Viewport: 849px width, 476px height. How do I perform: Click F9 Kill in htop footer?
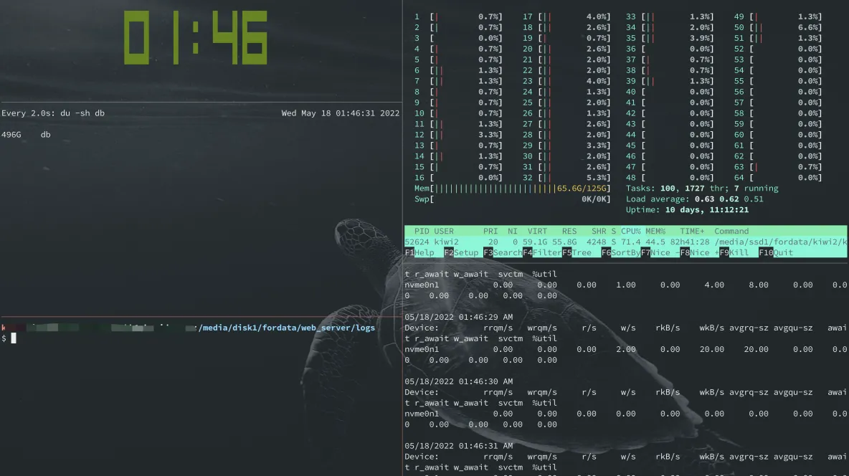point(735,253)
